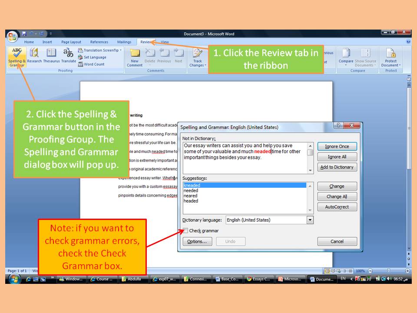Click the Thesaurus book icon
Viewport: 417px width, 313px height.
[x=51, y=56]
